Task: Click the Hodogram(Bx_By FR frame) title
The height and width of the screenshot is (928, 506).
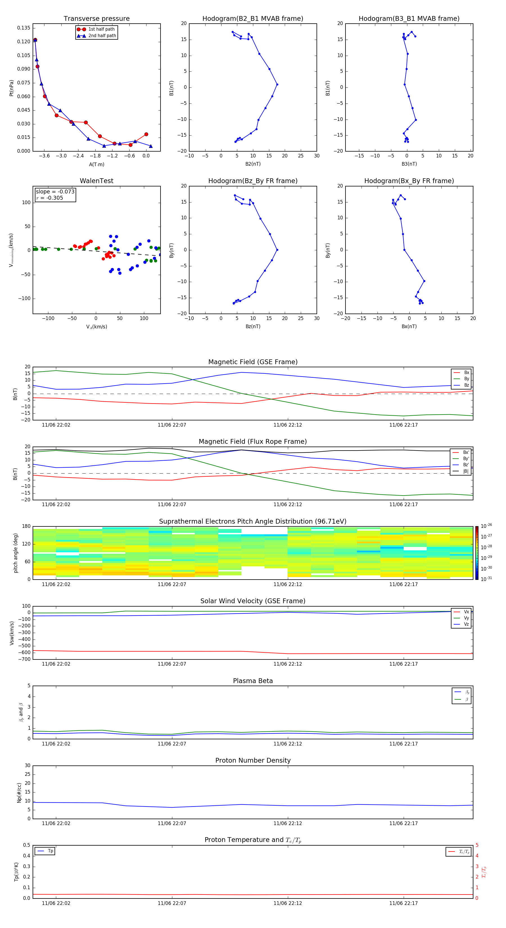Action: pos(409,181)
